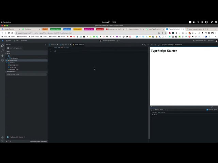Open Chrome tab search dropdown arrow

[216, 29]
